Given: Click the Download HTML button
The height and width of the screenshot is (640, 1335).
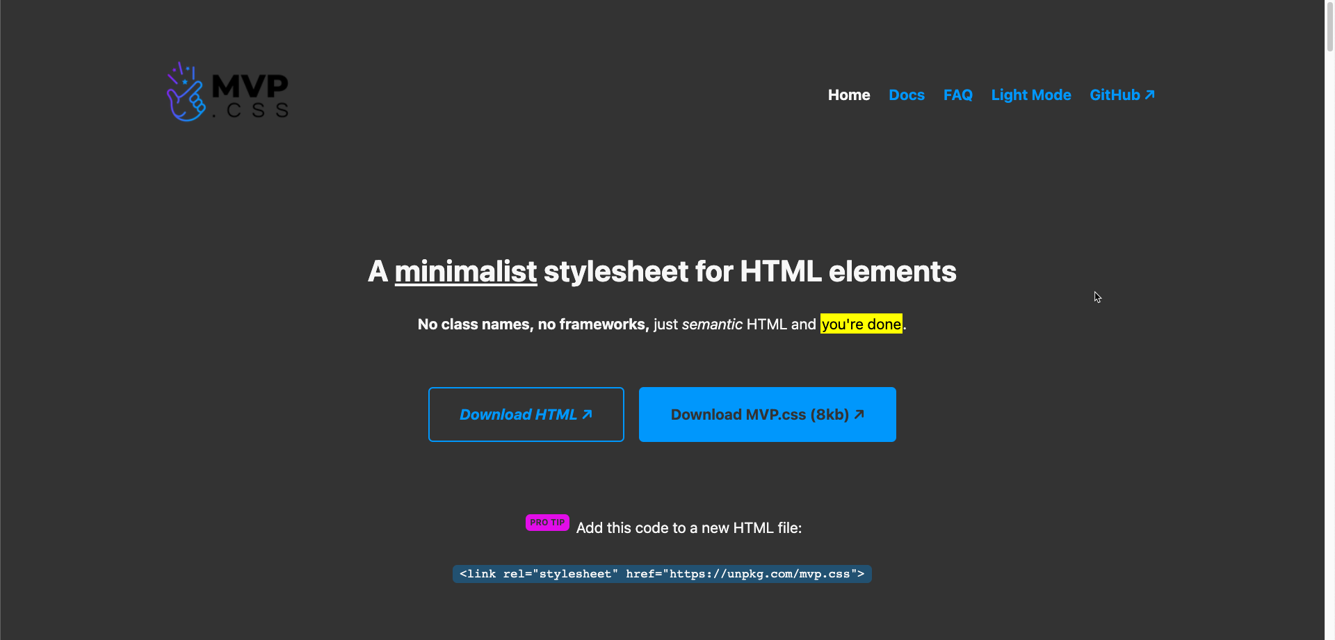Looking at the screenshot, I should pos(526,414).
